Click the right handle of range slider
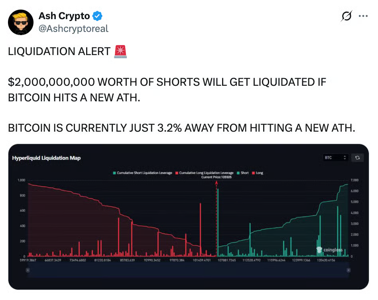The width and height of the screenshot is (378, 300). click(349, 270)
